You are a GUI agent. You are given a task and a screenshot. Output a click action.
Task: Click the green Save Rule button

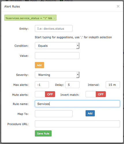(x=43, y=133)
